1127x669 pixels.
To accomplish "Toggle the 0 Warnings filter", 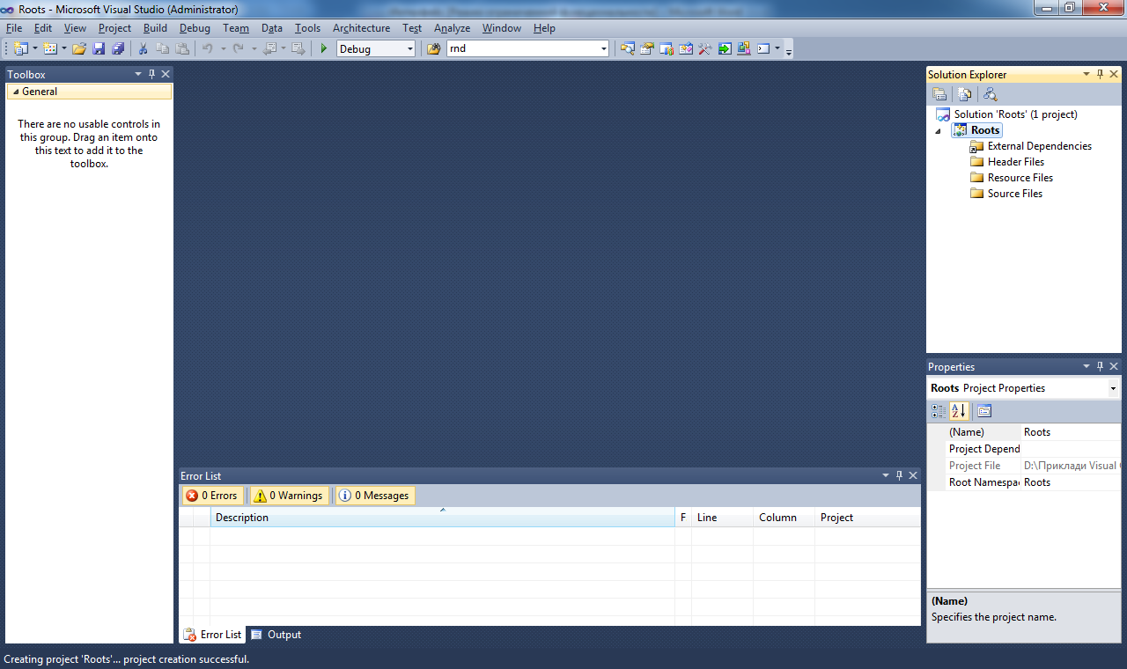I will click(289, 496).
